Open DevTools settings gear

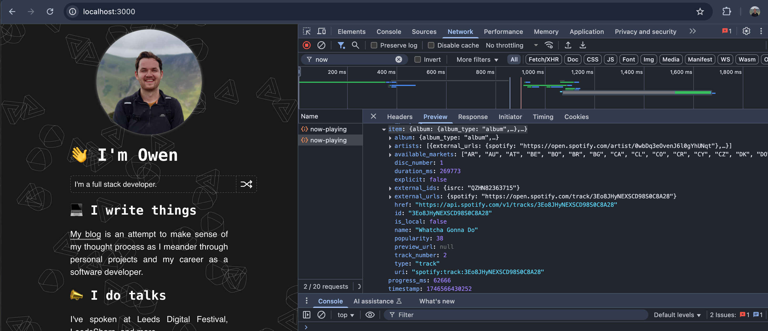(746, 31)
